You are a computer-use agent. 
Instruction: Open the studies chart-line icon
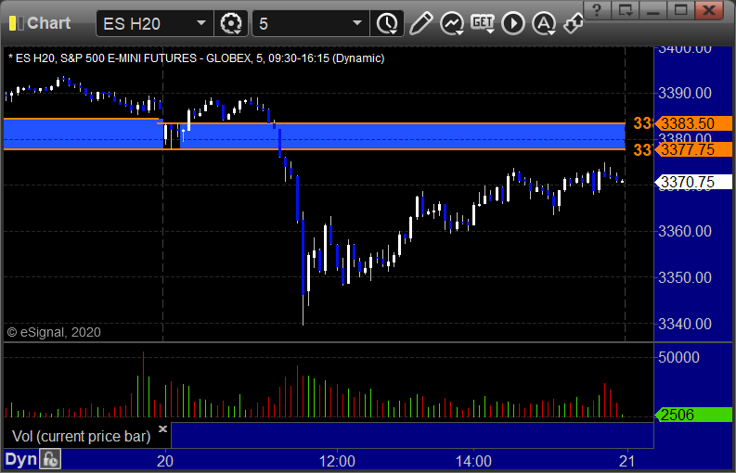click(x=452, y=23)
